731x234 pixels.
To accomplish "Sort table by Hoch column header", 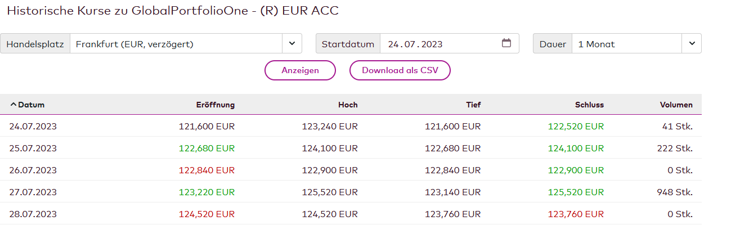I will tap(348, 105).
